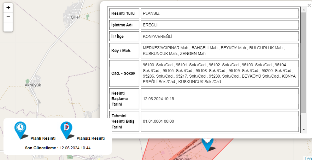Select the PLANSIZ outage type cell

[219, 13]
